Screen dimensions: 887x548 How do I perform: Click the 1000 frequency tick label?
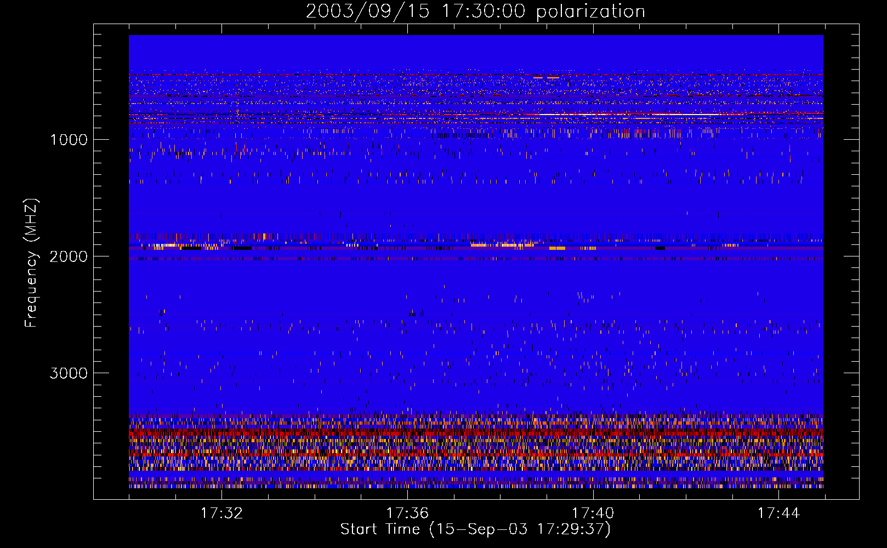(69, 140)
